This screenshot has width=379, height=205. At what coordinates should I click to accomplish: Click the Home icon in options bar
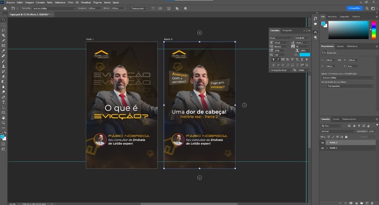point(5,8)
